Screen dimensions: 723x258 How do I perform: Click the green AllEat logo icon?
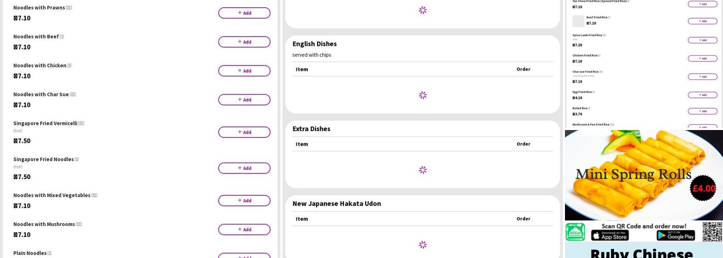click(575, 232)
